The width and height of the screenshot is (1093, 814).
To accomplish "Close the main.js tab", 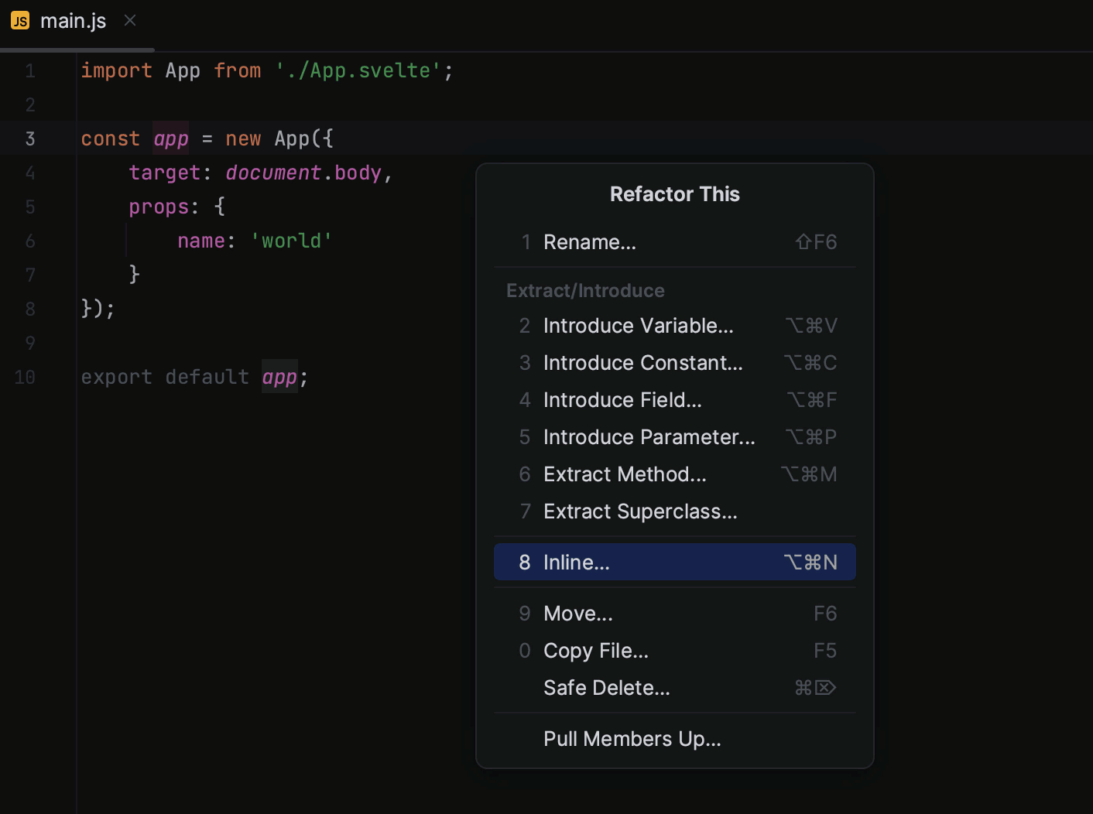I will [129, 21].
